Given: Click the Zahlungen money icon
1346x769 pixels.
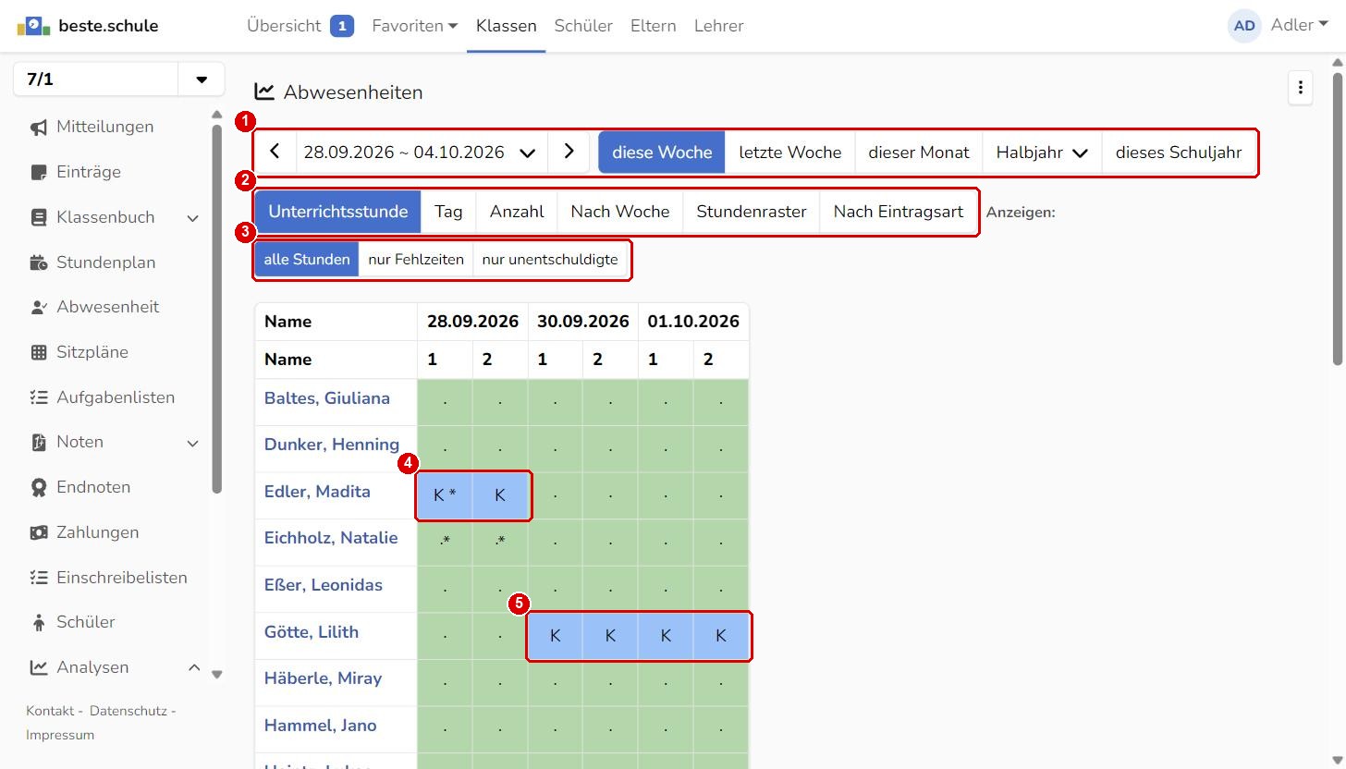Looking at the screenshot, I should (39, 533).
